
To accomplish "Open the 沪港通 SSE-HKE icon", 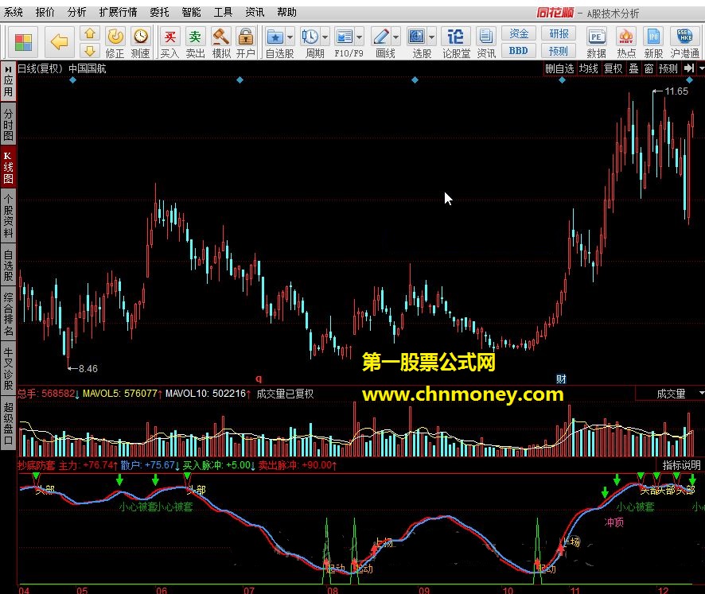I will point(685,43).
